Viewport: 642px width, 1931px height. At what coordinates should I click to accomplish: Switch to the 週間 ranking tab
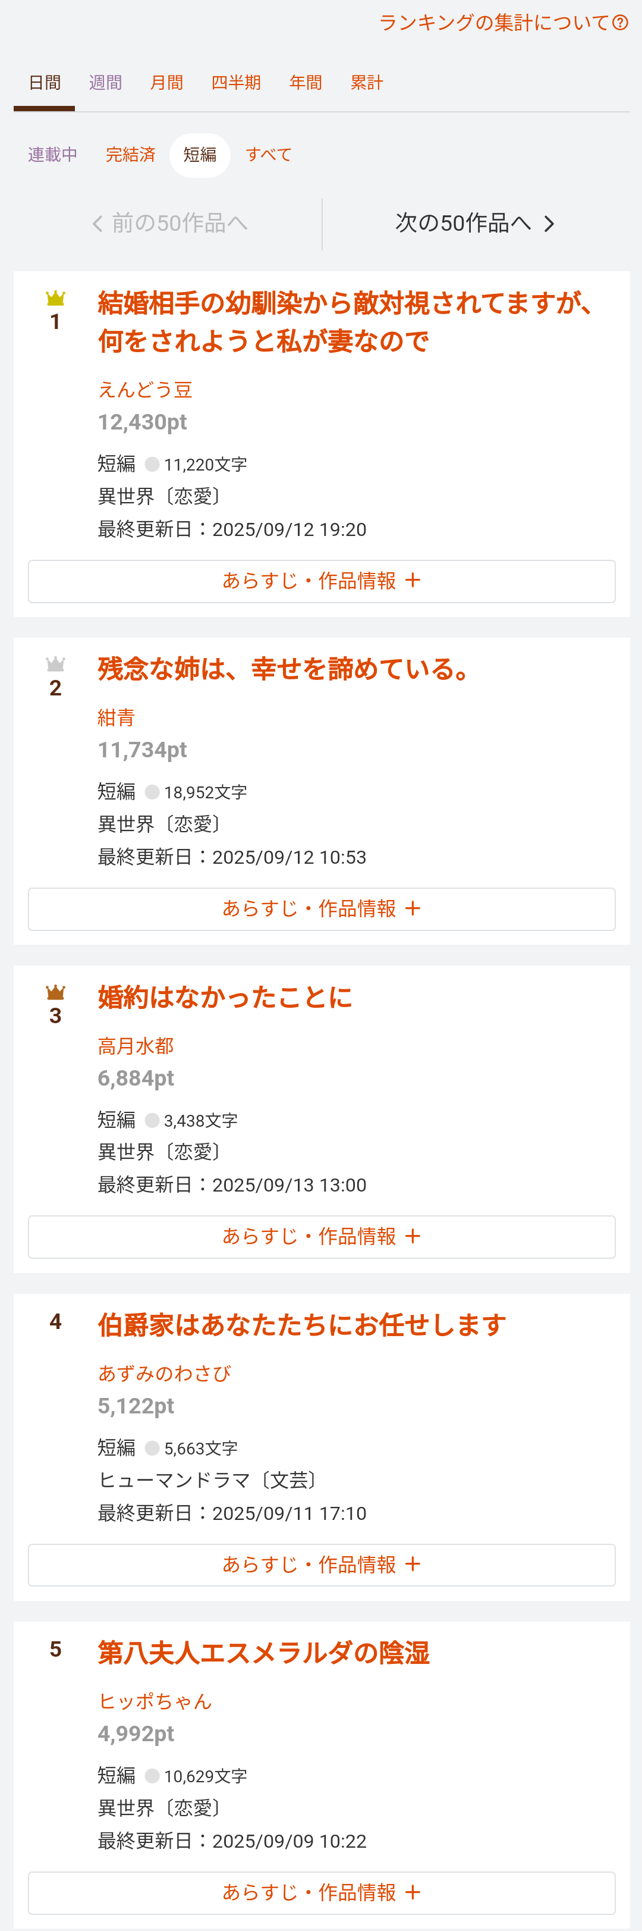pos(105,83)
